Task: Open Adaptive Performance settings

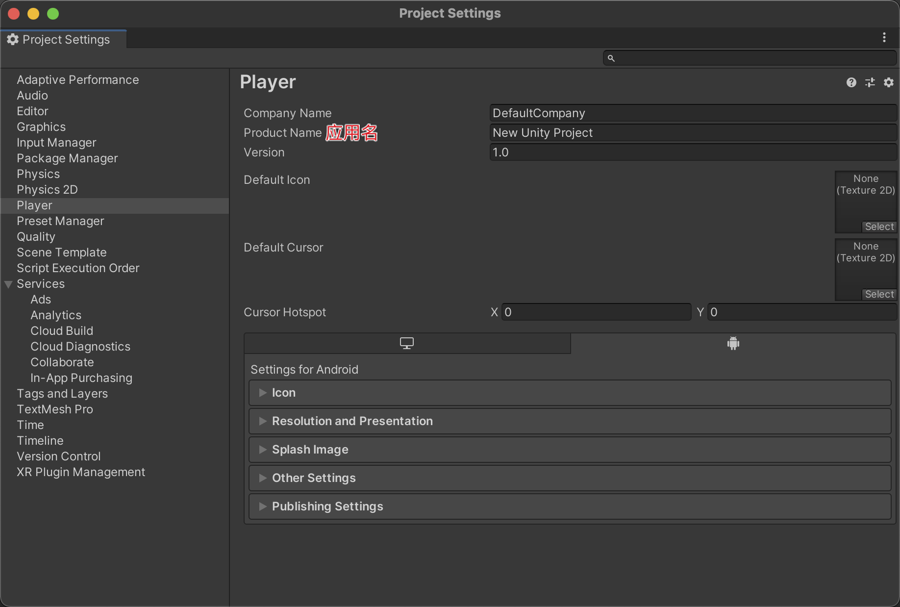Action: (x=115, y=80)
